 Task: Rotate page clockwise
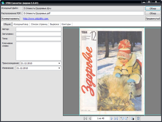point(126,118)
